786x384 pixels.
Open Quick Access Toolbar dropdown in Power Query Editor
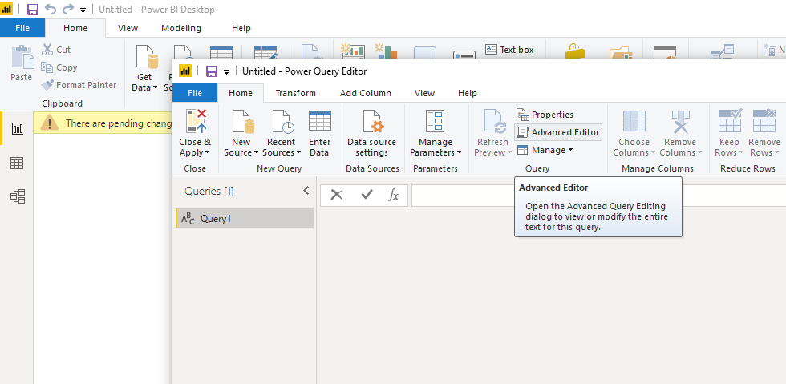click(x=226, y=71)
